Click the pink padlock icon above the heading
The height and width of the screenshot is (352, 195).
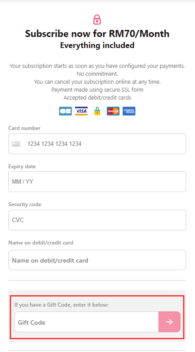pyautogui.click(x=97, y=19)
